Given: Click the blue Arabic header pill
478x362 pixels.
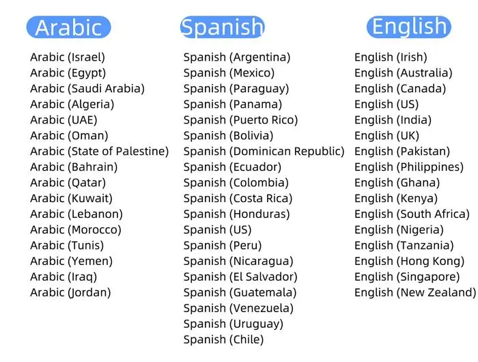Looking at the screenshot, I should pyautogui.click(x=68, y=27).
